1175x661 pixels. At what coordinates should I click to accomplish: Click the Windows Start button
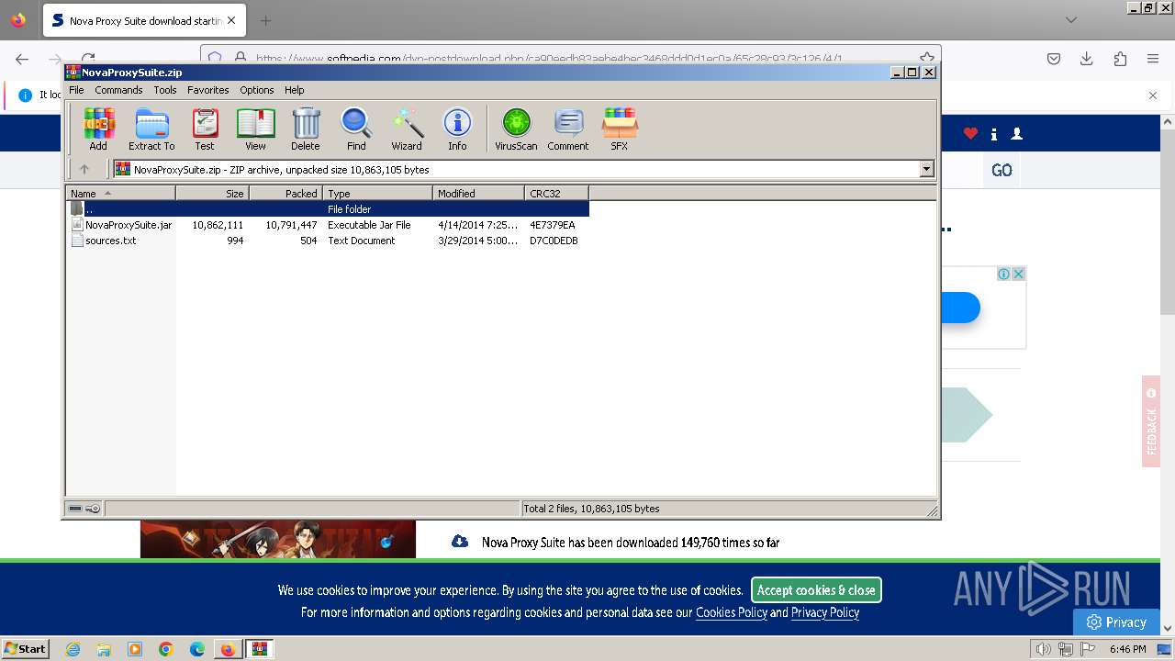(x=26, y=649)
